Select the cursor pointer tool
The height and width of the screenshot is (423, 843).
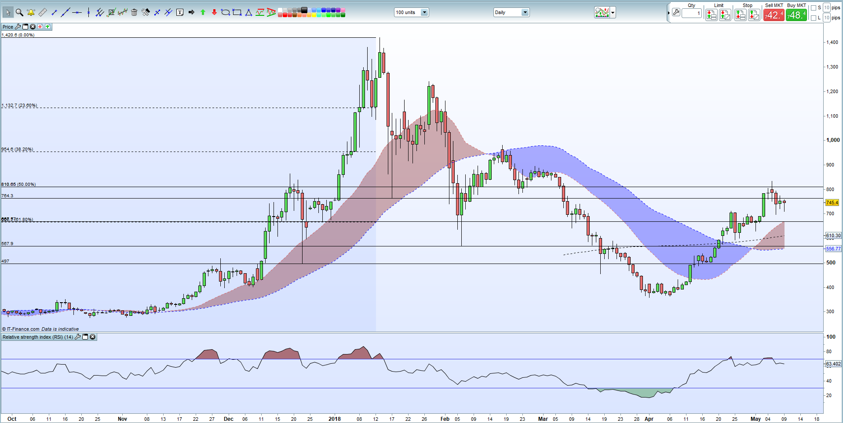7,12
